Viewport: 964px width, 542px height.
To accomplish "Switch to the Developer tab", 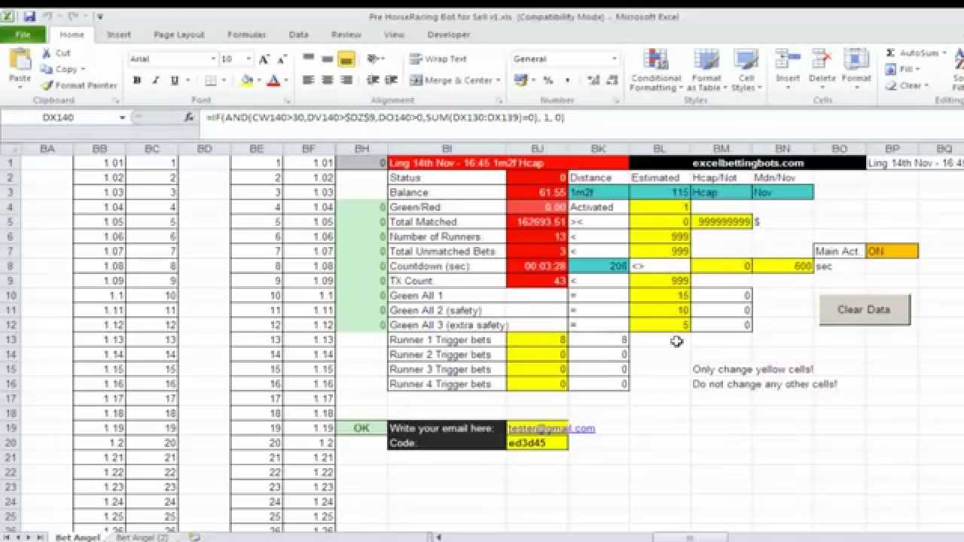I will tap(449, 35).
